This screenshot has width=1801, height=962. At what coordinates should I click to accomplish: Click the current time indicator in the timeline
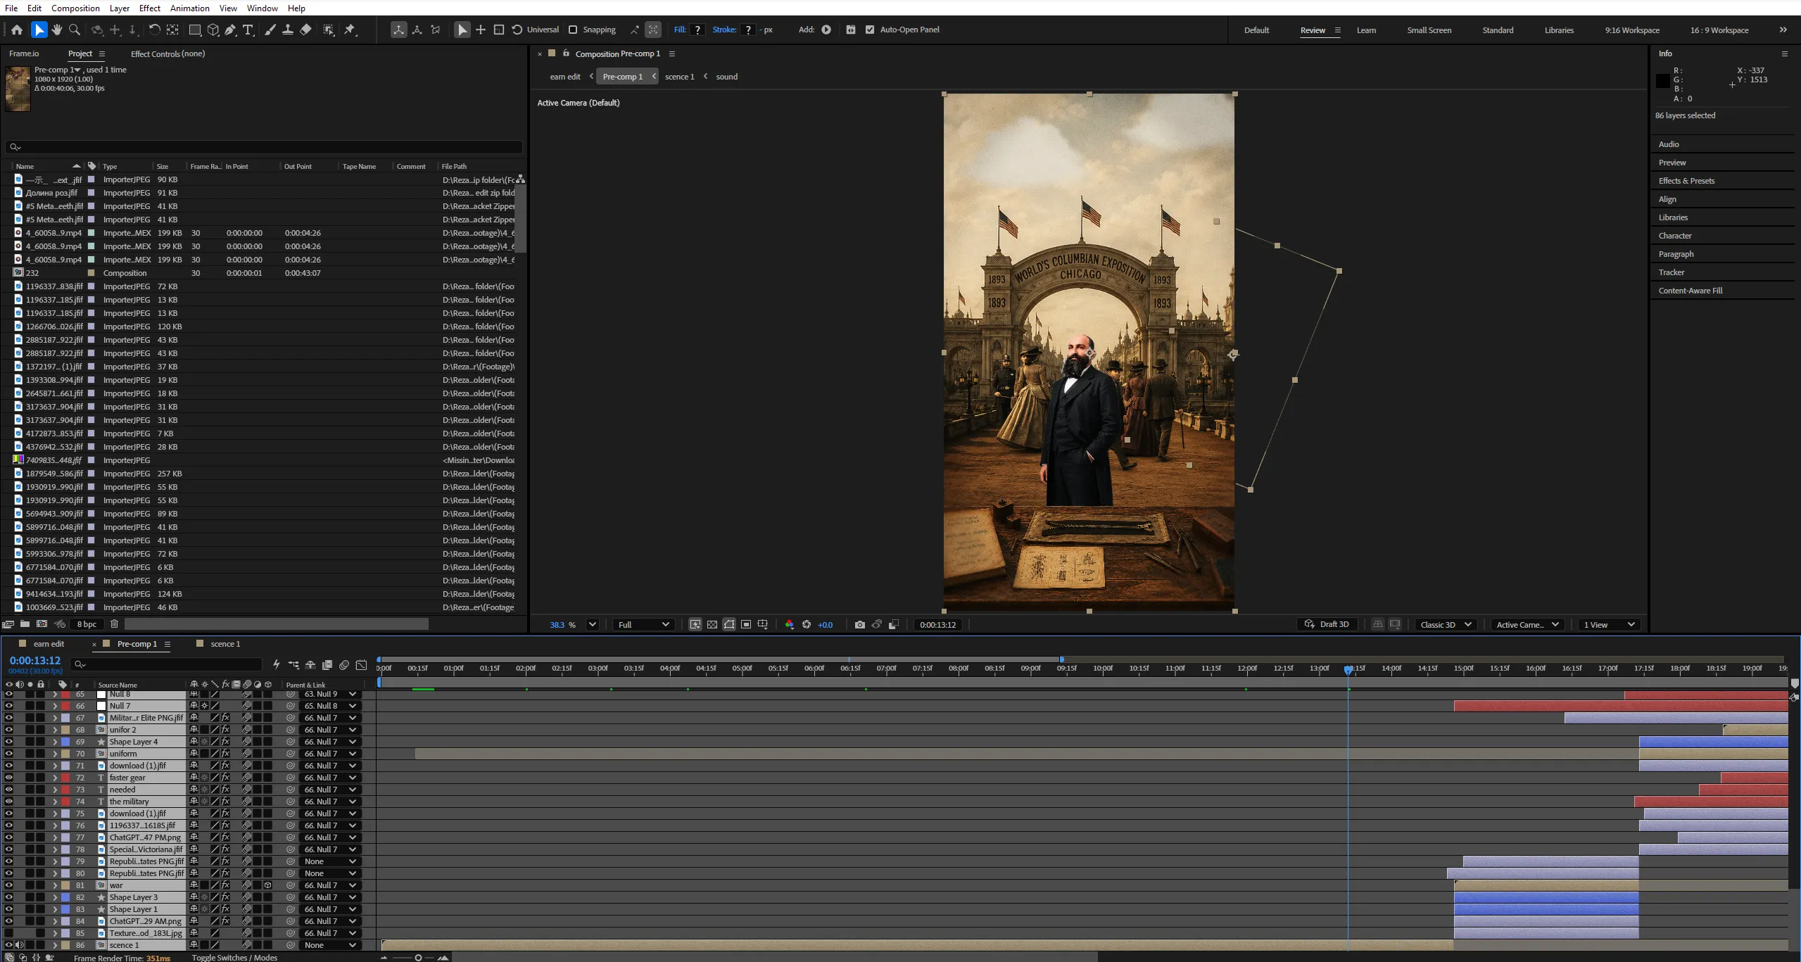[x=1348, y=669]
